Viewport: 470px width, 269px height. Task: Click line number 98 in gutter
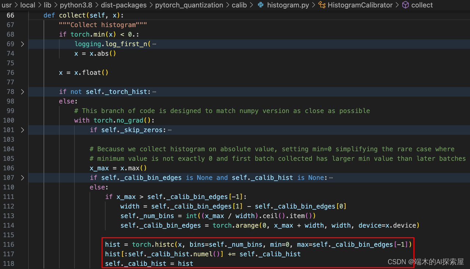click(x=10, y=101)
